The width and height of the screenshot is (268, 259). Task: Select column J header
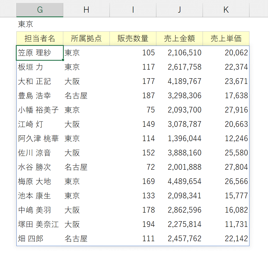pos(179,10)
